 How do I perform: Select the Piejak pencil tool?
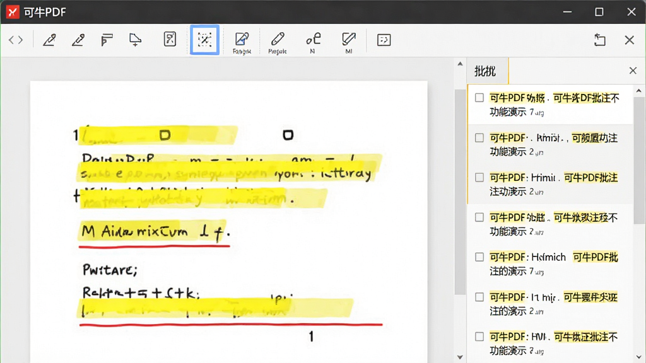coord(278,43)
